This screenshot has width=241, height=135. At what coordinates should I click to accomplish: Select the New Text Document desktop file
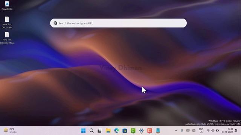7,22
